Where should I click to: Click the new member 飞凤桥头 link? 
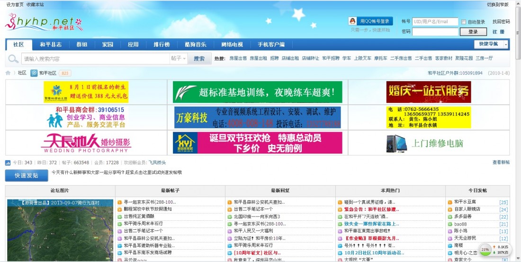(157, 163)
